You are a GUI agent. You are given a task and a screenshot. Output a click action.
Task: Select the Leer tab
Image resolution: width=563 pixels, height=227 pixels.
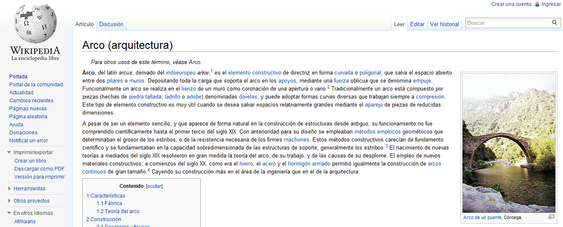(400, 24)
